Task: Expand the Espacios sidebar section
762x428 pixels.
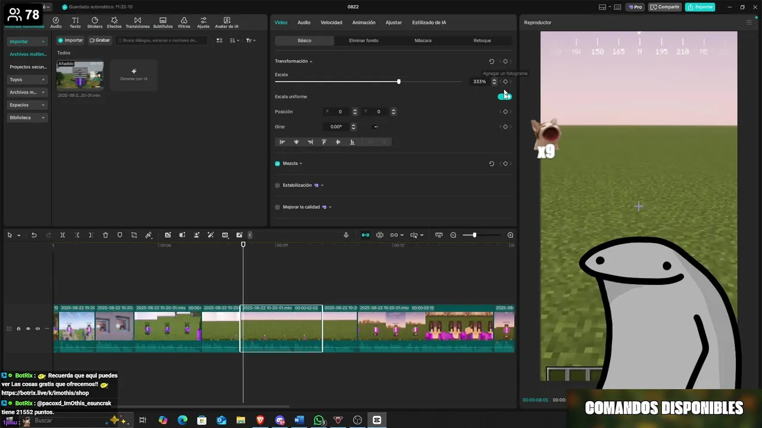Action: coord(27,105)
